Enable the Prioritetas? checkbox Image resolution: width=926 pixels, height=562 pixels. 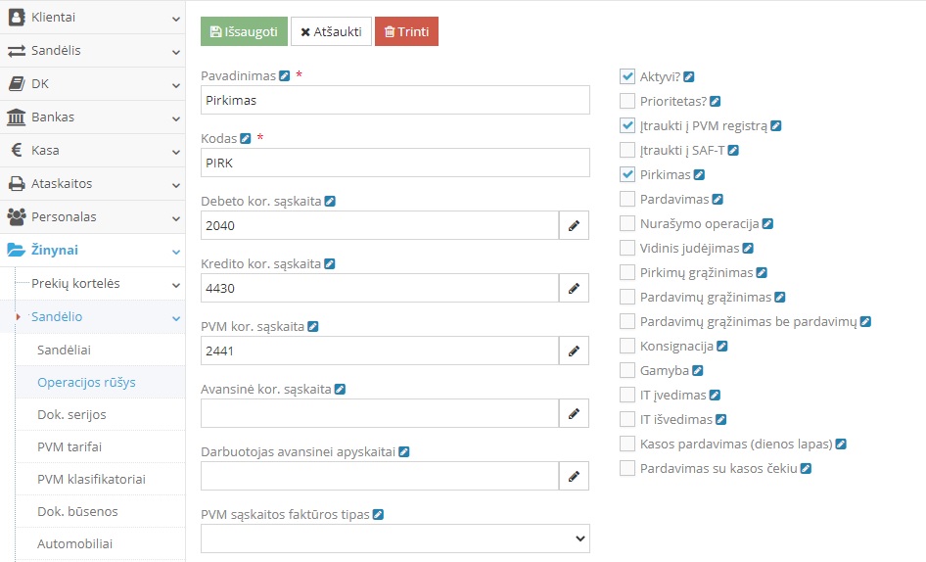click(627, 101)
